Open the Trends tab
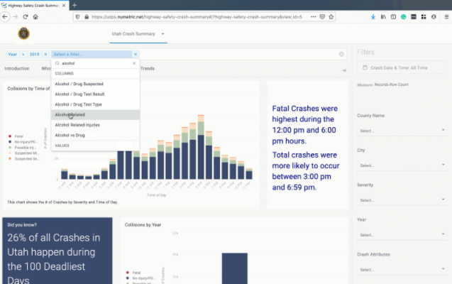 [x=148, y=69]
